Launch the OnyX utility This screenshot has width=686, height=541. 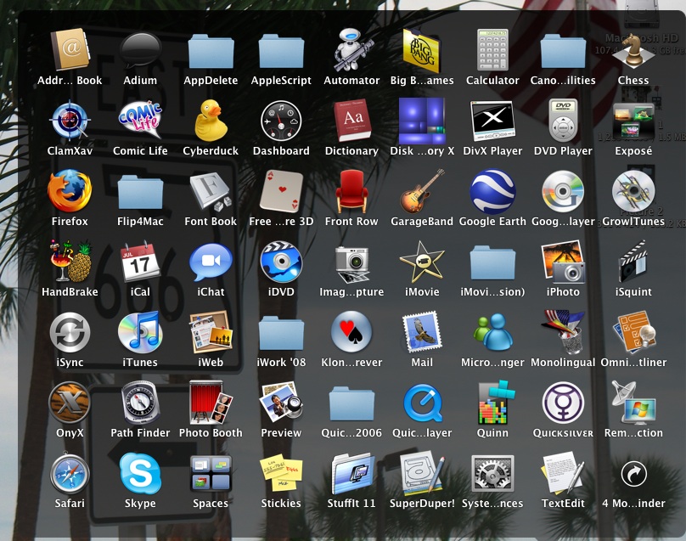point(70,403)
